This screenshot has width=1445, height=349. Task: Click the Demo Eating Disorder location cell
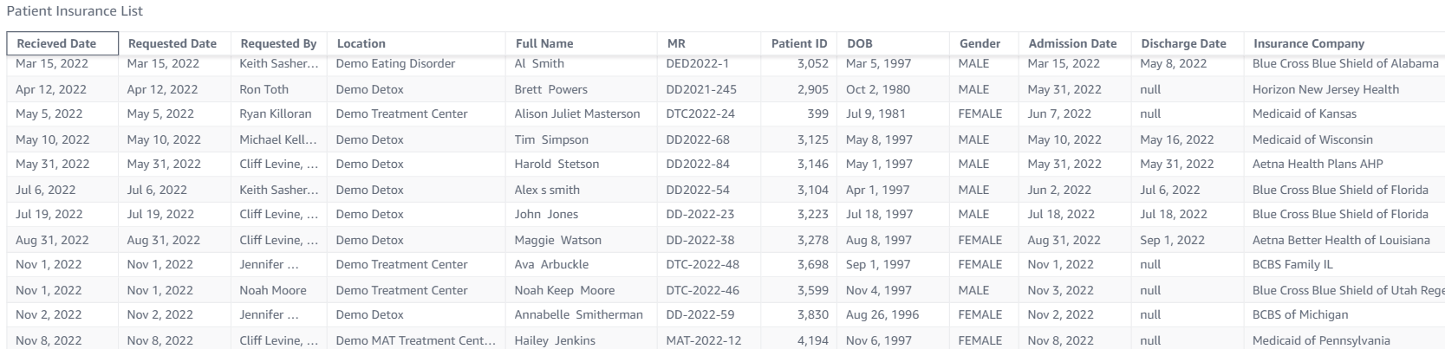394,63
